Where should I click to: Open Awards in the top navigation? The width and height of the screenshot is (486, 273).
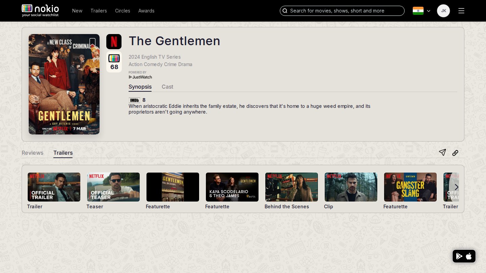(146, 11)
